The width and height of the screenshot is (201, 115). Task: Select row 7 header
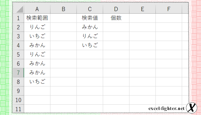18,73
